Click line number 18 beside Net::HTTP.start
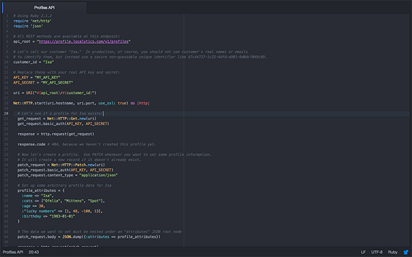412x257 pixels. click(x=6, y=103)
